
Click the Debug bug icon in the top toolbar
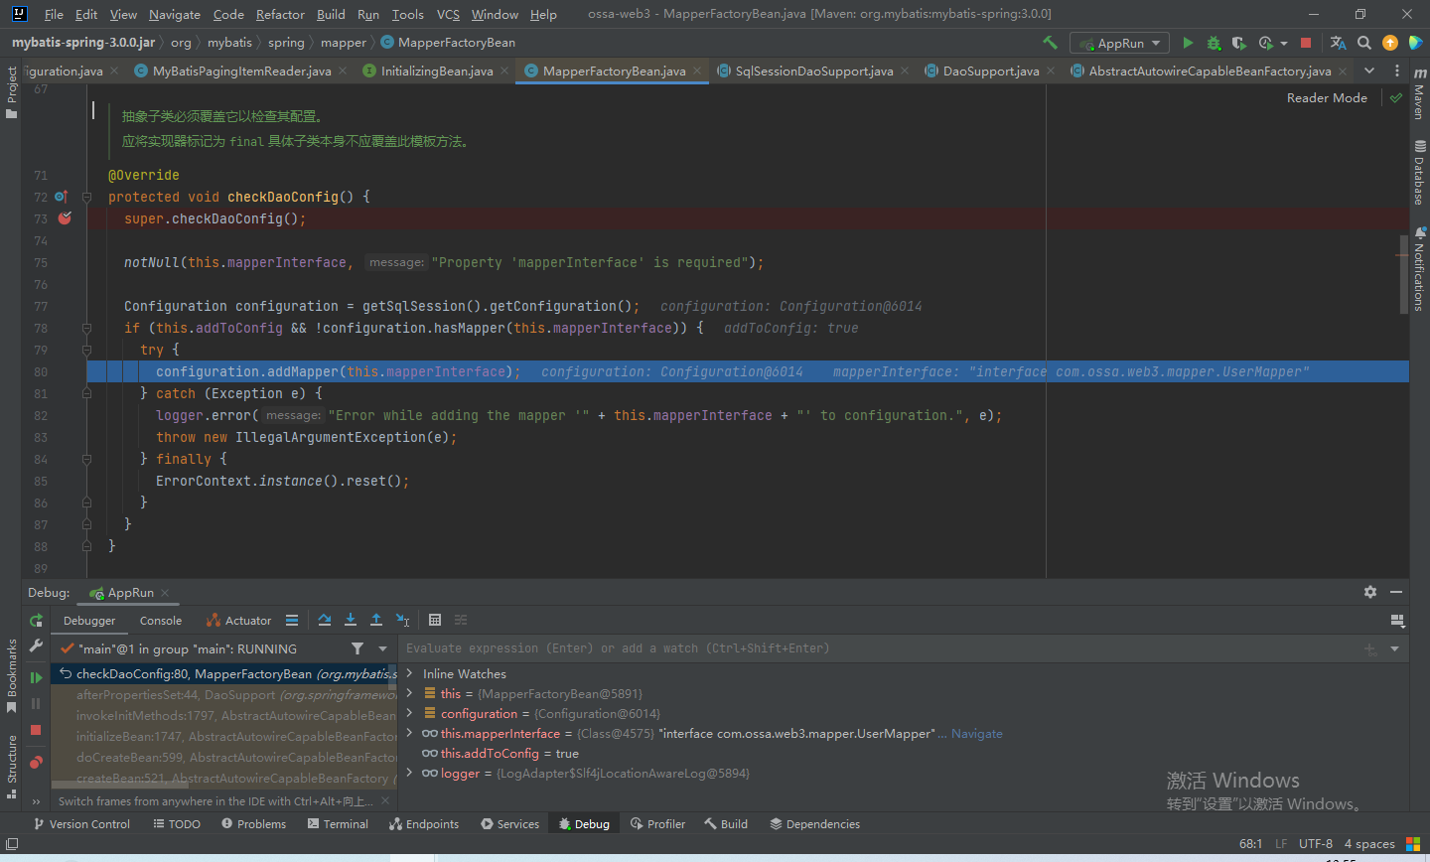pyautogui.click(x=1214, y=43)
